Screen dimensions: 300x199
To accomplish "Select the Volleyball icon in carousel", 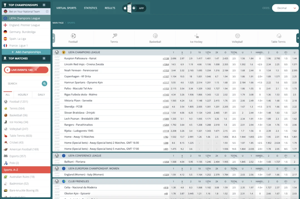I will tap(237, 36).
